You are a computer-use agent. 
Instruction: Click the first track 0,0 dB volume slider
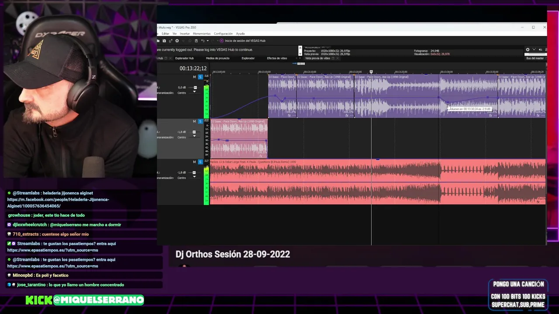(195, 88)
